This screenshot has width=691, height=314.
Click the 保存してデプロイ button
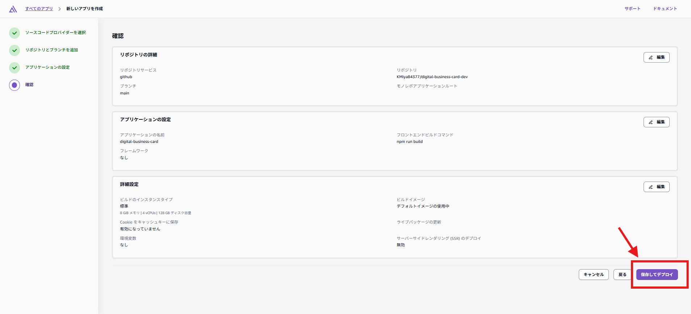(x=657, y=275)
